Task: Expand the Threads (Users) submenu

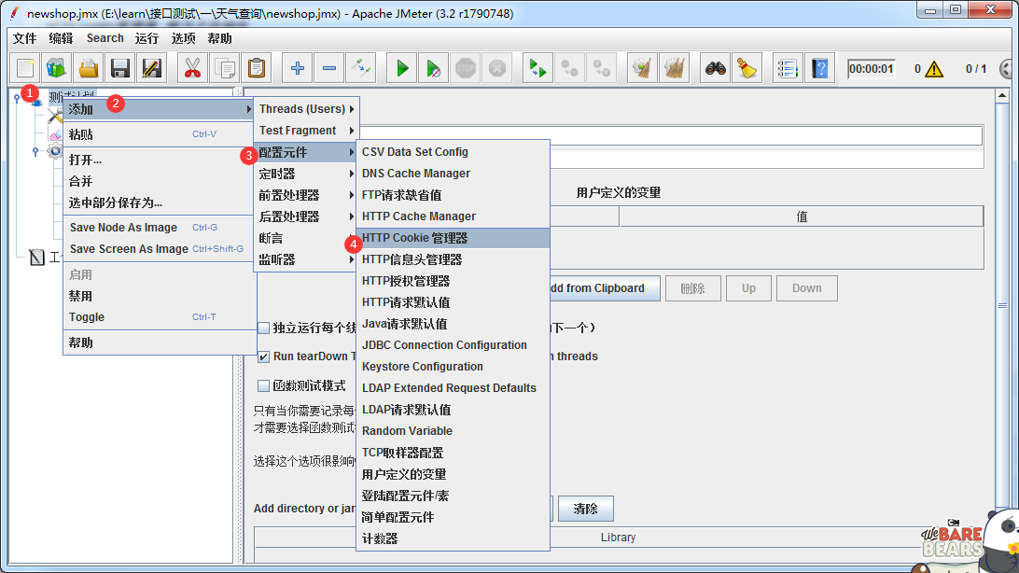Action: [x=305, y=109]
